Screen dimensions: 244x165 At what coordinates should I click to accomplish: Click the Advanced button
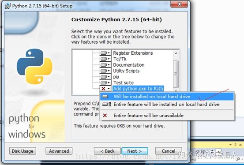coord(59,151)
